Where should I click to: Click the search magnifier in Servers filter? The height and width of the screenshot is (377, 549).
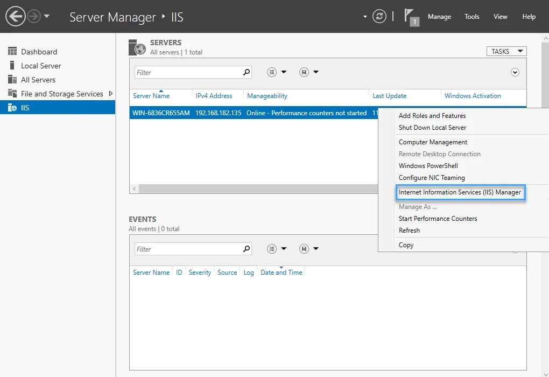247,72
